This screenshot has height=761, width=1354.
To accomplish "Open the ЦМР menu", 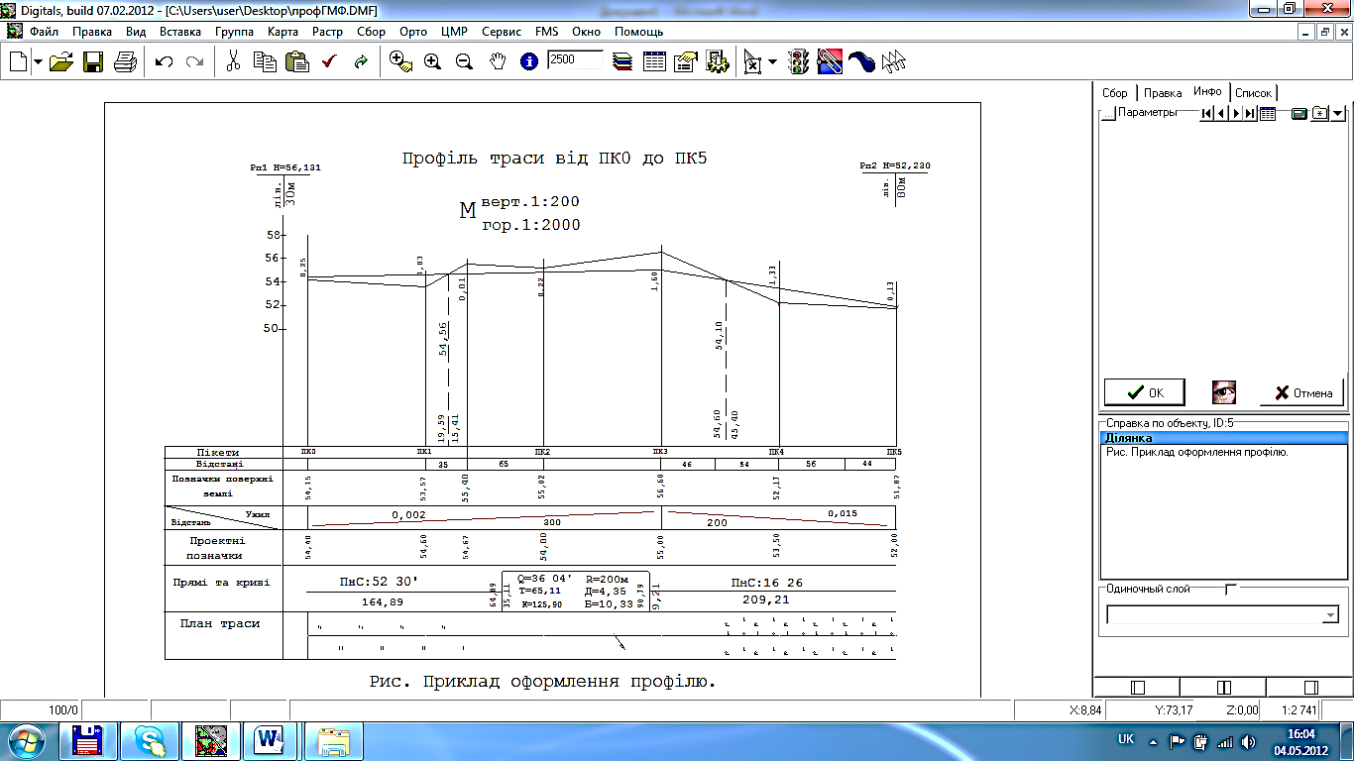I will point(454,32).
